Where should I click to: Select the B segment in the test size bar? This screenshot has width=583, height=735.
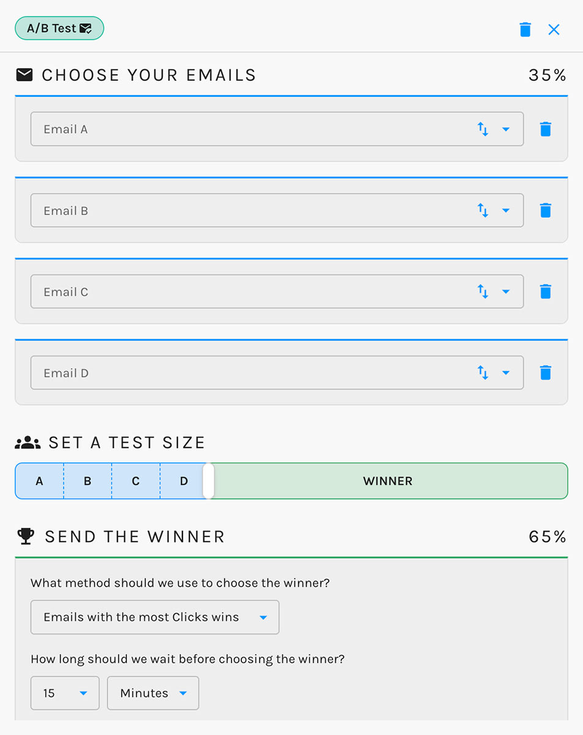point(87,481)
